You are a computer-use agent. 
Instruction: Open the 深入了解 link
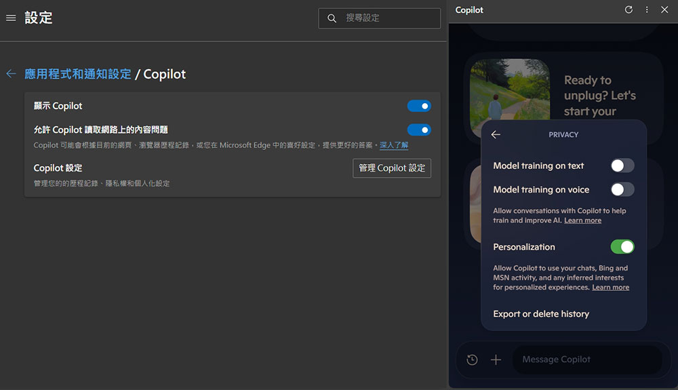[394, 145]
